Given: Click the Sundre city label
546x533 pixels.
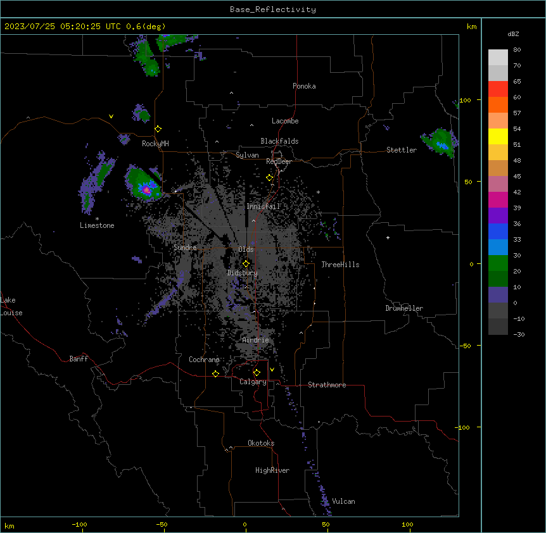Looking at the screenshot, I should point(185,248).
